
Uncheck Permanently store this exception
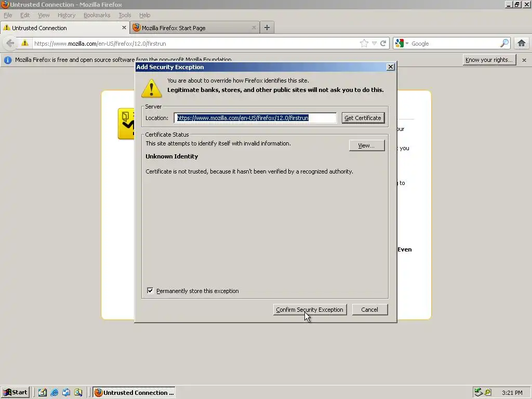[x=150, y=291]
